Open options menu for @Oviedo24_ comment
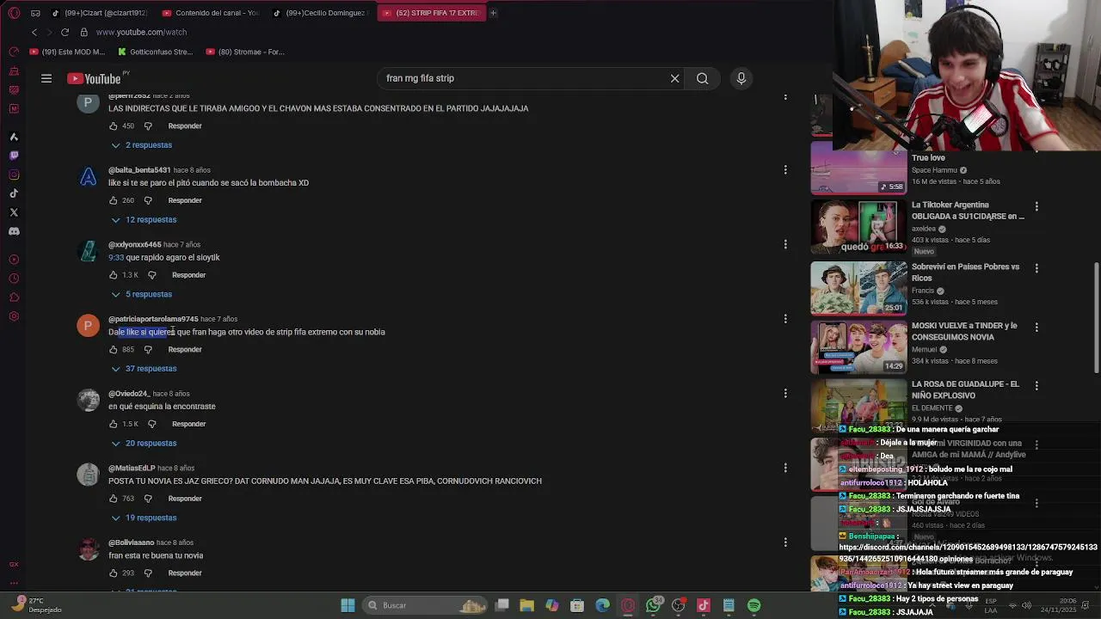 (x=785, y=394)
